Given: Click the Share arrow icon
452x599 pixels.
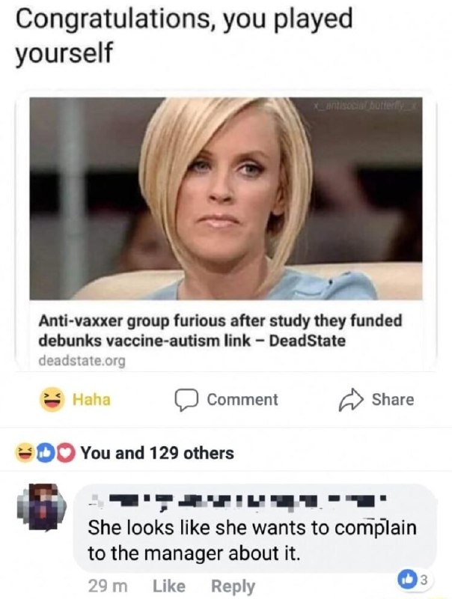Looking at the screenshot, I should pyautogui.click(x=351, y=400).
